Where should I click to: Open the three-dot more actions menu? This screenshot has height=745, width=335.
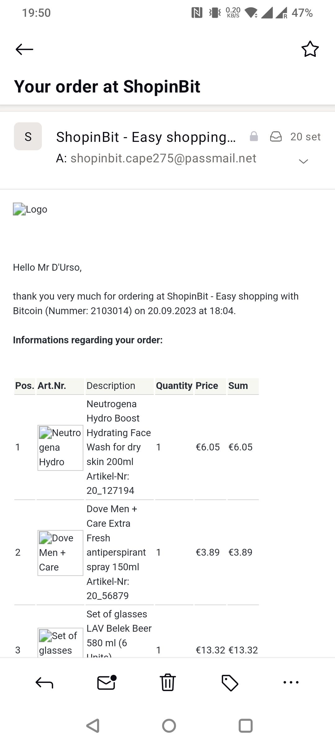tap(291, 682)
